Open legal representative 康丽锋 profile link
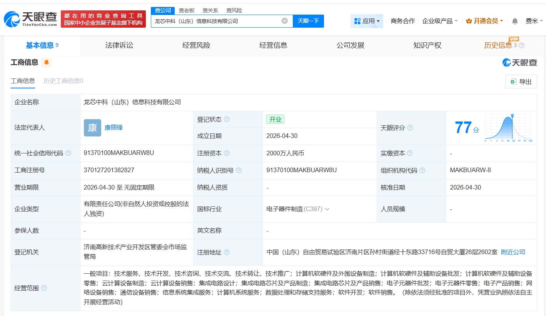Image resolution: width=546 pixels, height=316 pixels. [114, 128]
